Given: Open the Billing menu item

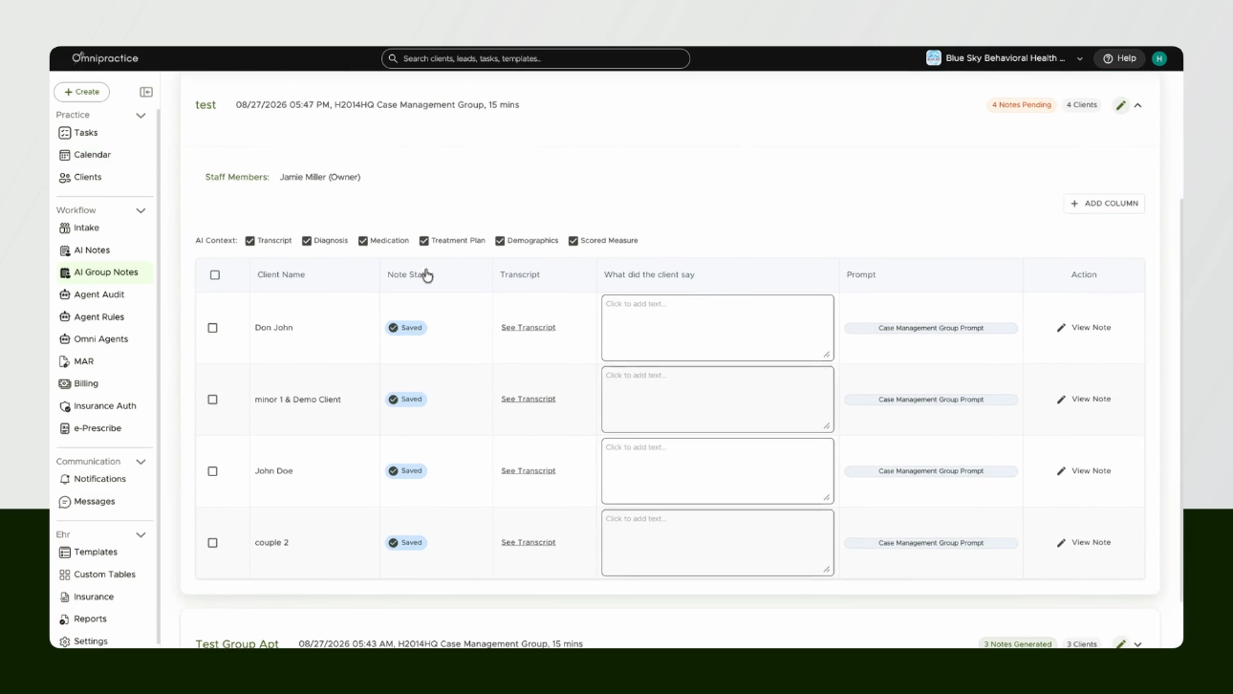Looking at the screenshot, I should coord(86,383).
